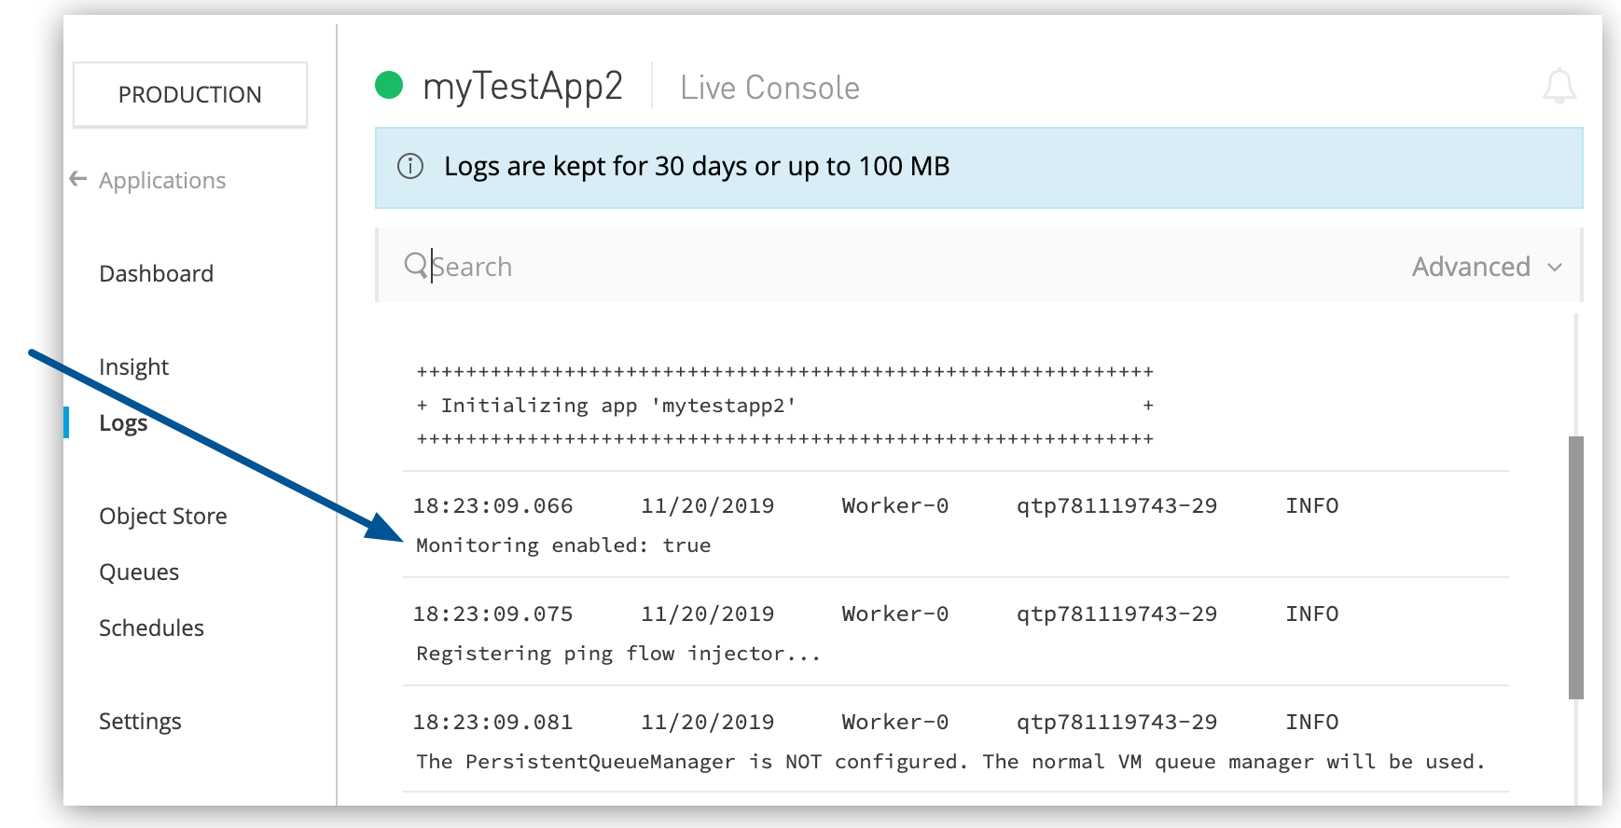Click the timestamp 18:23:09.066
Screen dimensions: 1621x828
[x=493, y=505]
